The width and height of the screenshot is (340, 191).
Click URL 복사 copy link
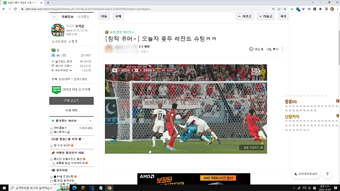[272, 49]
